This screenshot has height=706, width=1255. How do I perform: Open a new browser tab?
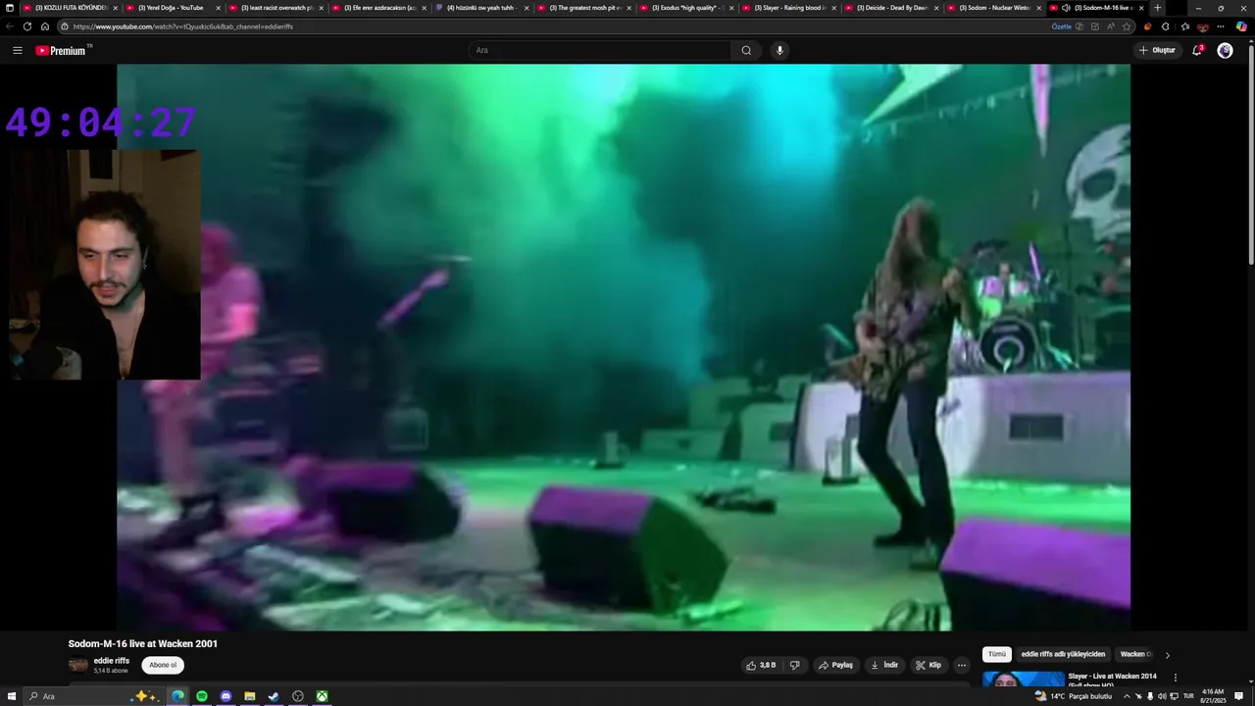(1157, 8)
